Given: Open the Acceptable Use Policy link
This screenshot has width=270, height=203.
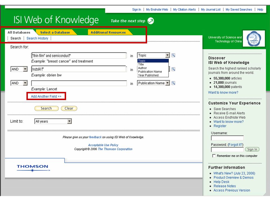Looking at the screenshot, I should click(103, 145).
